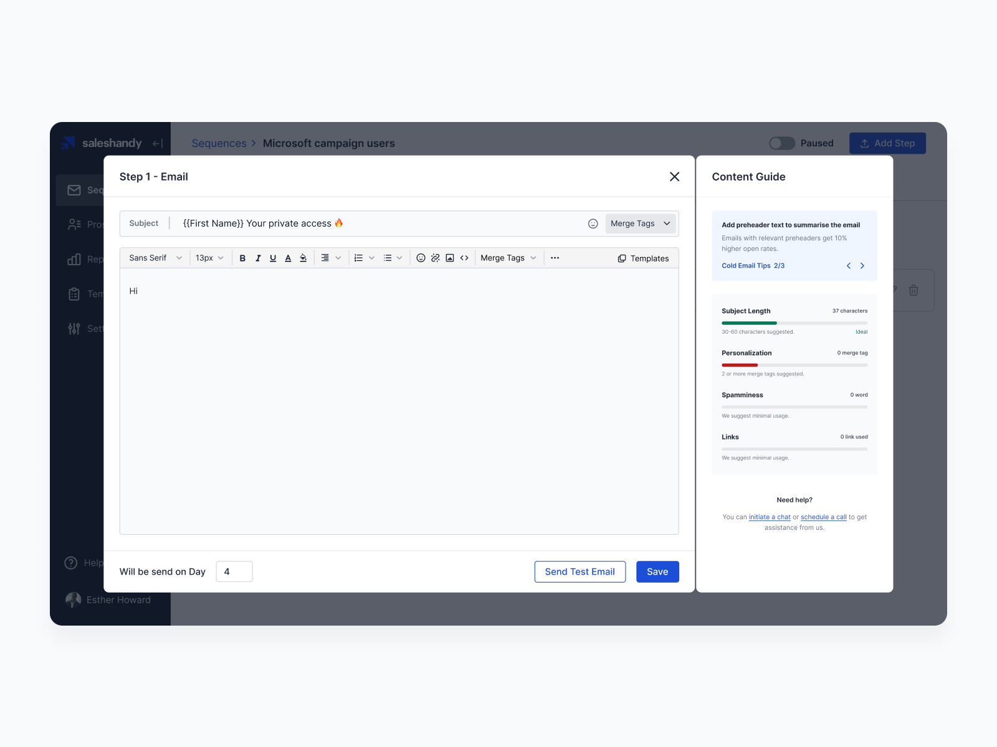Screen dimensions: 997x747
Task: Expand the text alignment dropdown
Action: (331, 258)
